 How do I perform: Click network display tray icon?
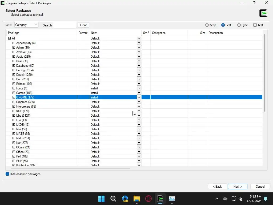(x=234, y=199)
